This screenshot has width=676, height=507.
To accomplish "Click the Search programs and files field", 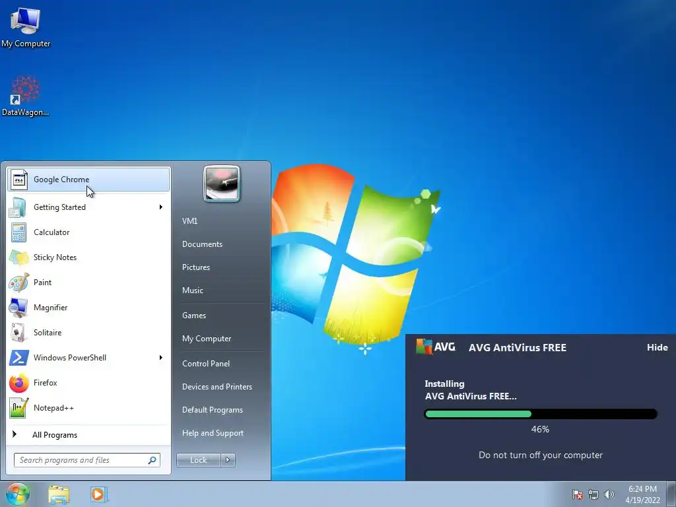I will coord(87,460).
